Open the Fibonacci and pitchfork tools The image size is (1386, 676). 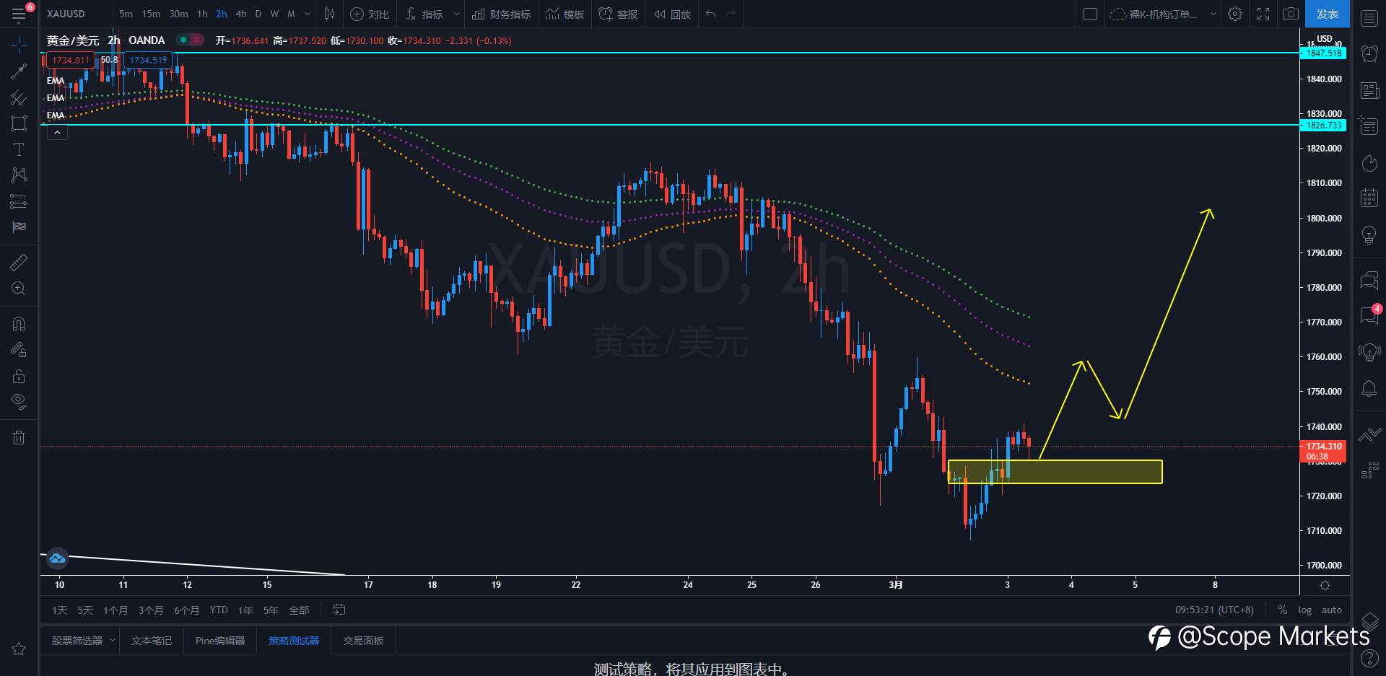point(19,97)
